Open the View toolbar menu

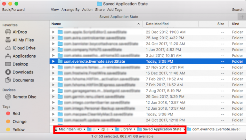click(55, 10)
